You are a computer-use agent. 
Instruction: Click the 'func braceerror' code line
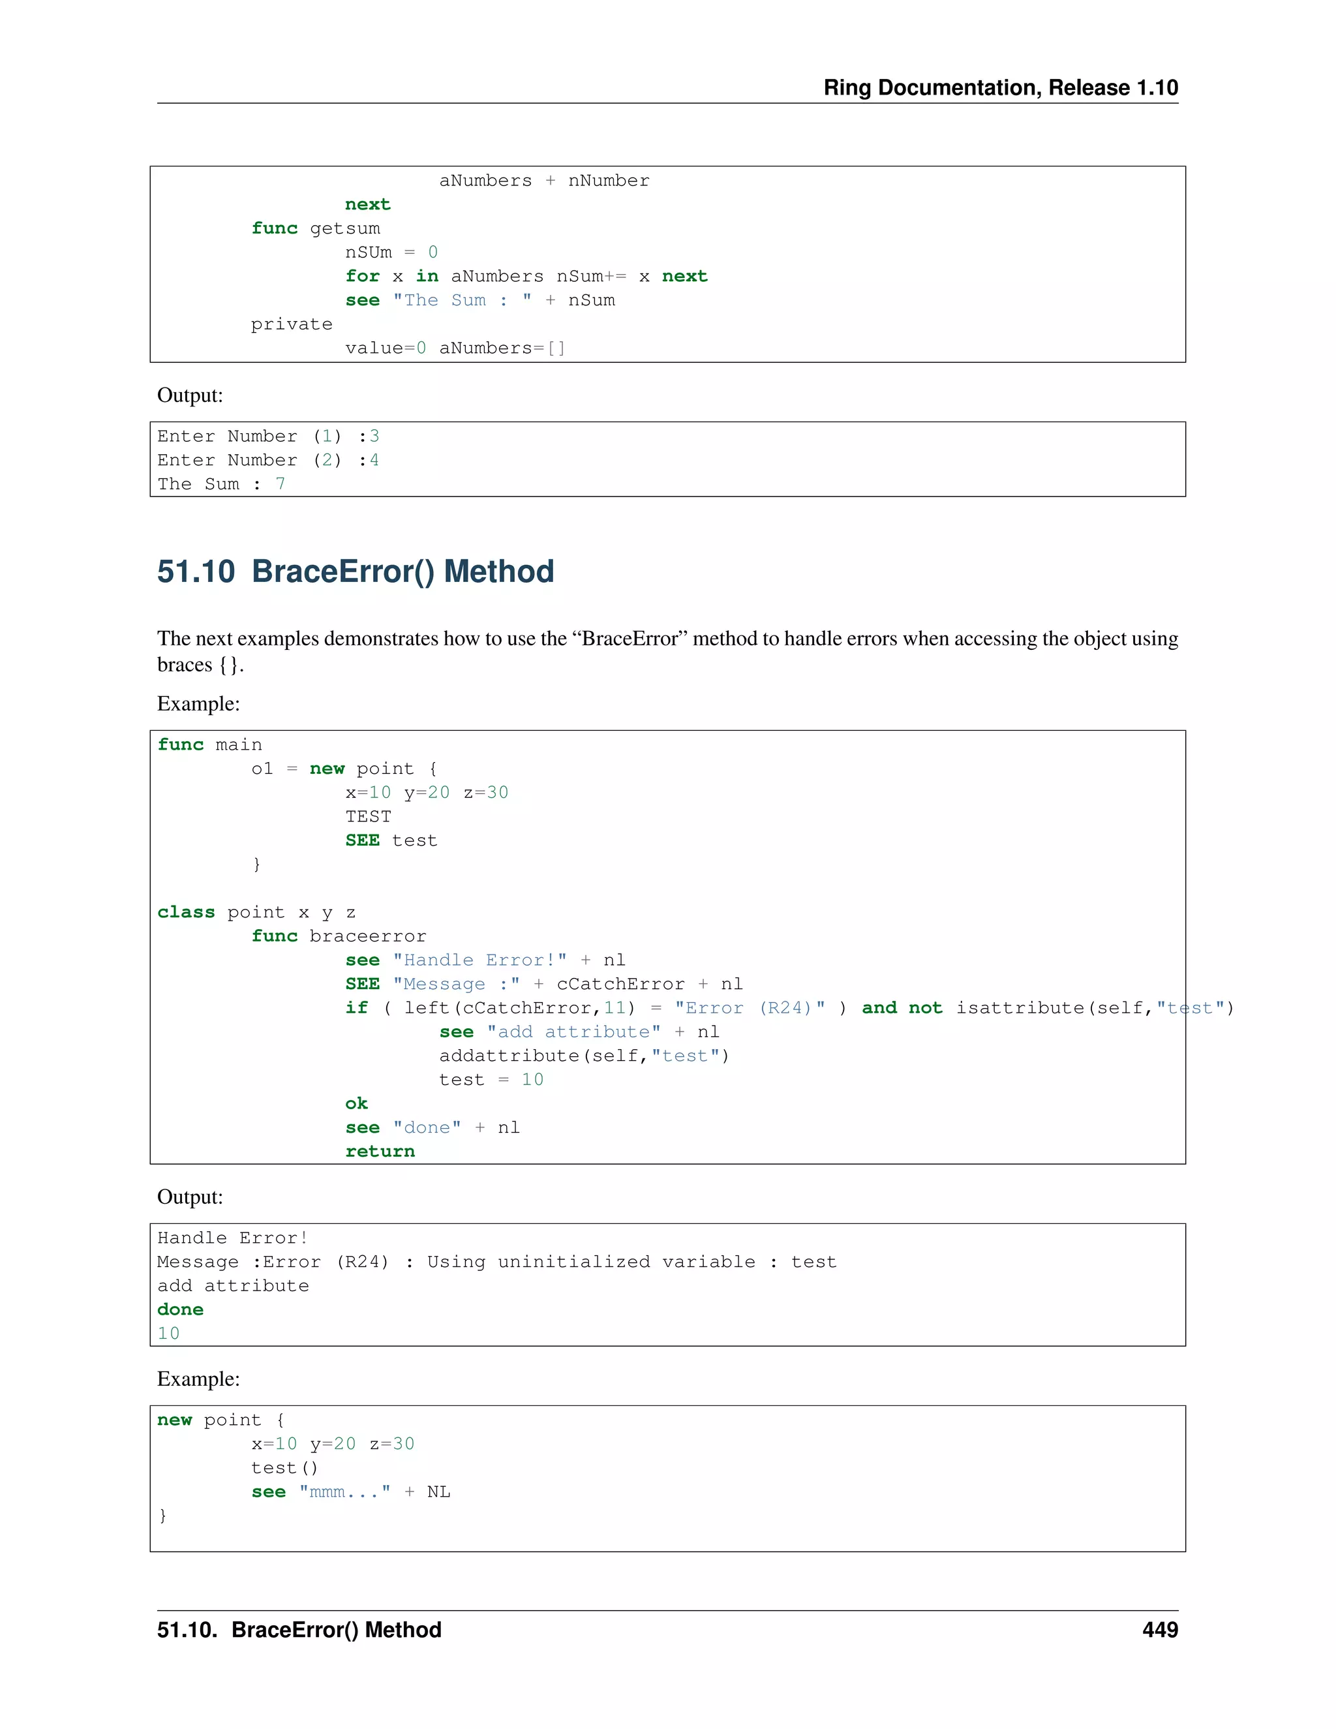click(x=338, y=936)
